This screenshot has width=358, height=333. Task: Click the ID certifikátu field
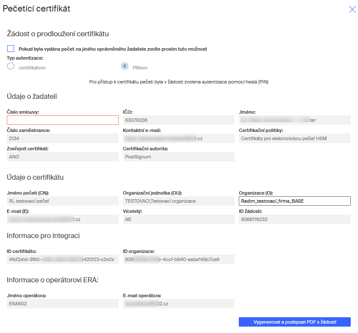pos(63,259)
